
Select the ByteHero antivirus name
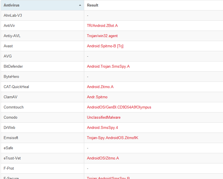point(11,76)
